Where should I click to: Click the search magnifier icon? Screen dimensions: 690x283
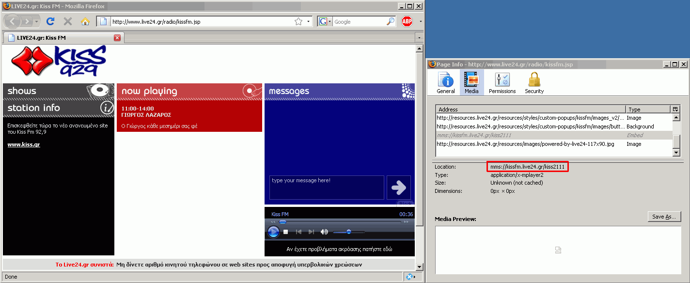[391, 21]
